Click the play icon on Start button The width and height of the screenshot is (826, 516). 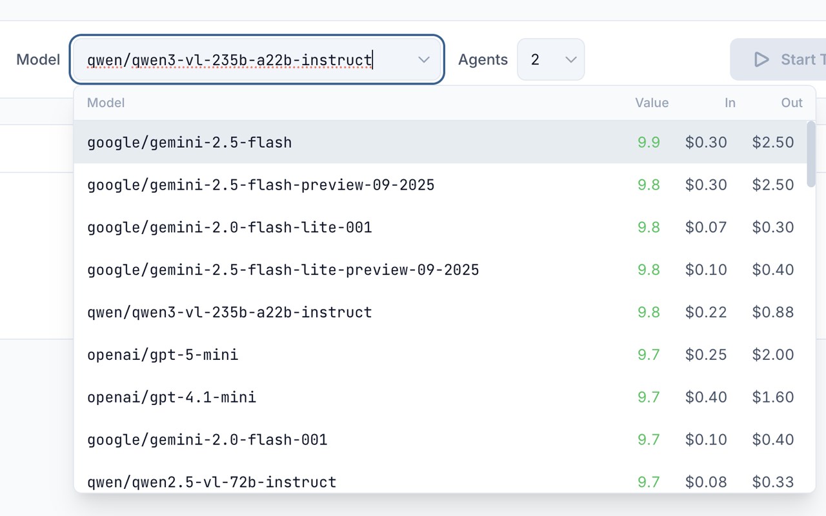pos(761,59)
